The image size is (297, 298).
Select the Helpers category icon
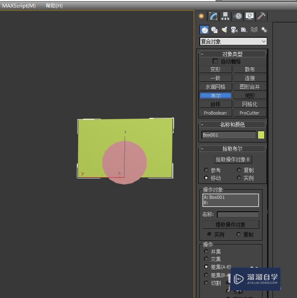(x=244, y=30)
